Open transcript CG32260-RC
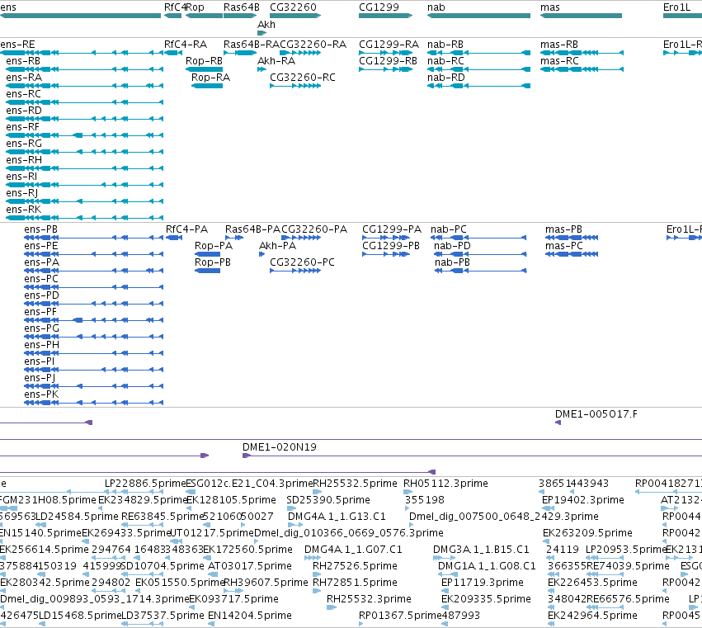Screen dimensions: 702x628 (x=295, y=86)
